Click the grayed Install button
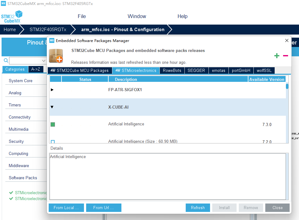 (x=224, y=208)
